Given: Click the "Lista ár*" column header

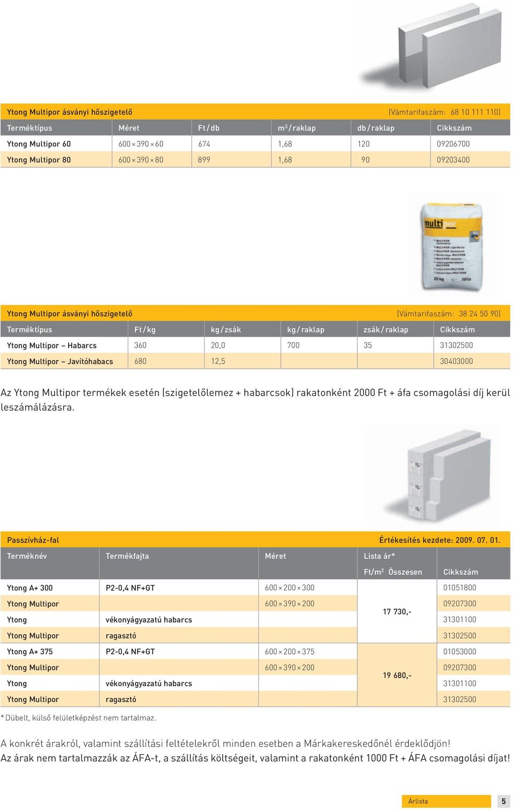Looking at the screenshot, I should (x=380, y=556).
